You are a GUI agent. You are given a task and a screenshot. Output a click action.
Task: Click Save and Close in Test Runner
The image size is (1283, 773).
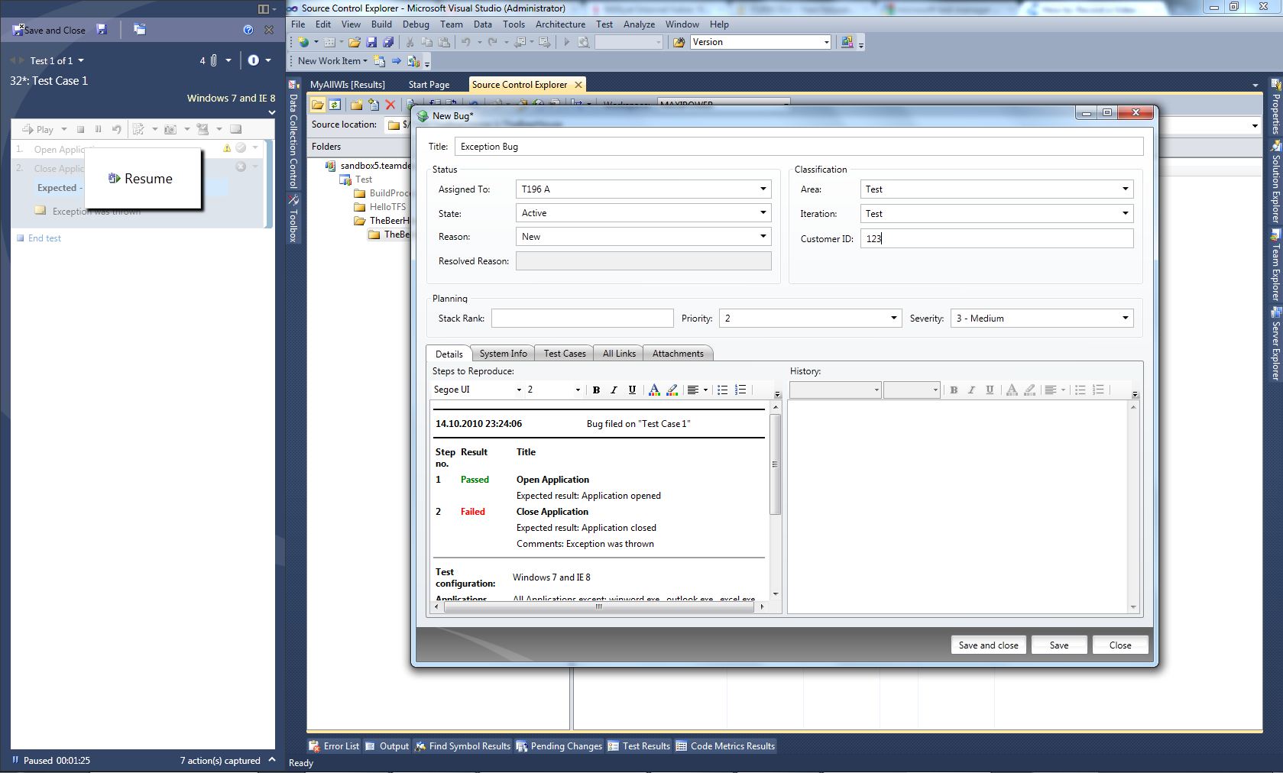pos(49,30)
